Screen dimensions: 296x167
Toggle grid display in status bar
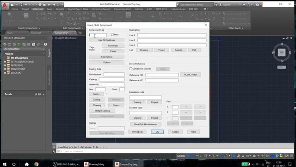tap(189, 156)
